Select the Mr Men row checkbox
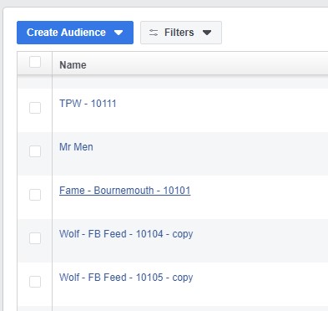Viewport: 328px width, 311px height. (35, 151)
